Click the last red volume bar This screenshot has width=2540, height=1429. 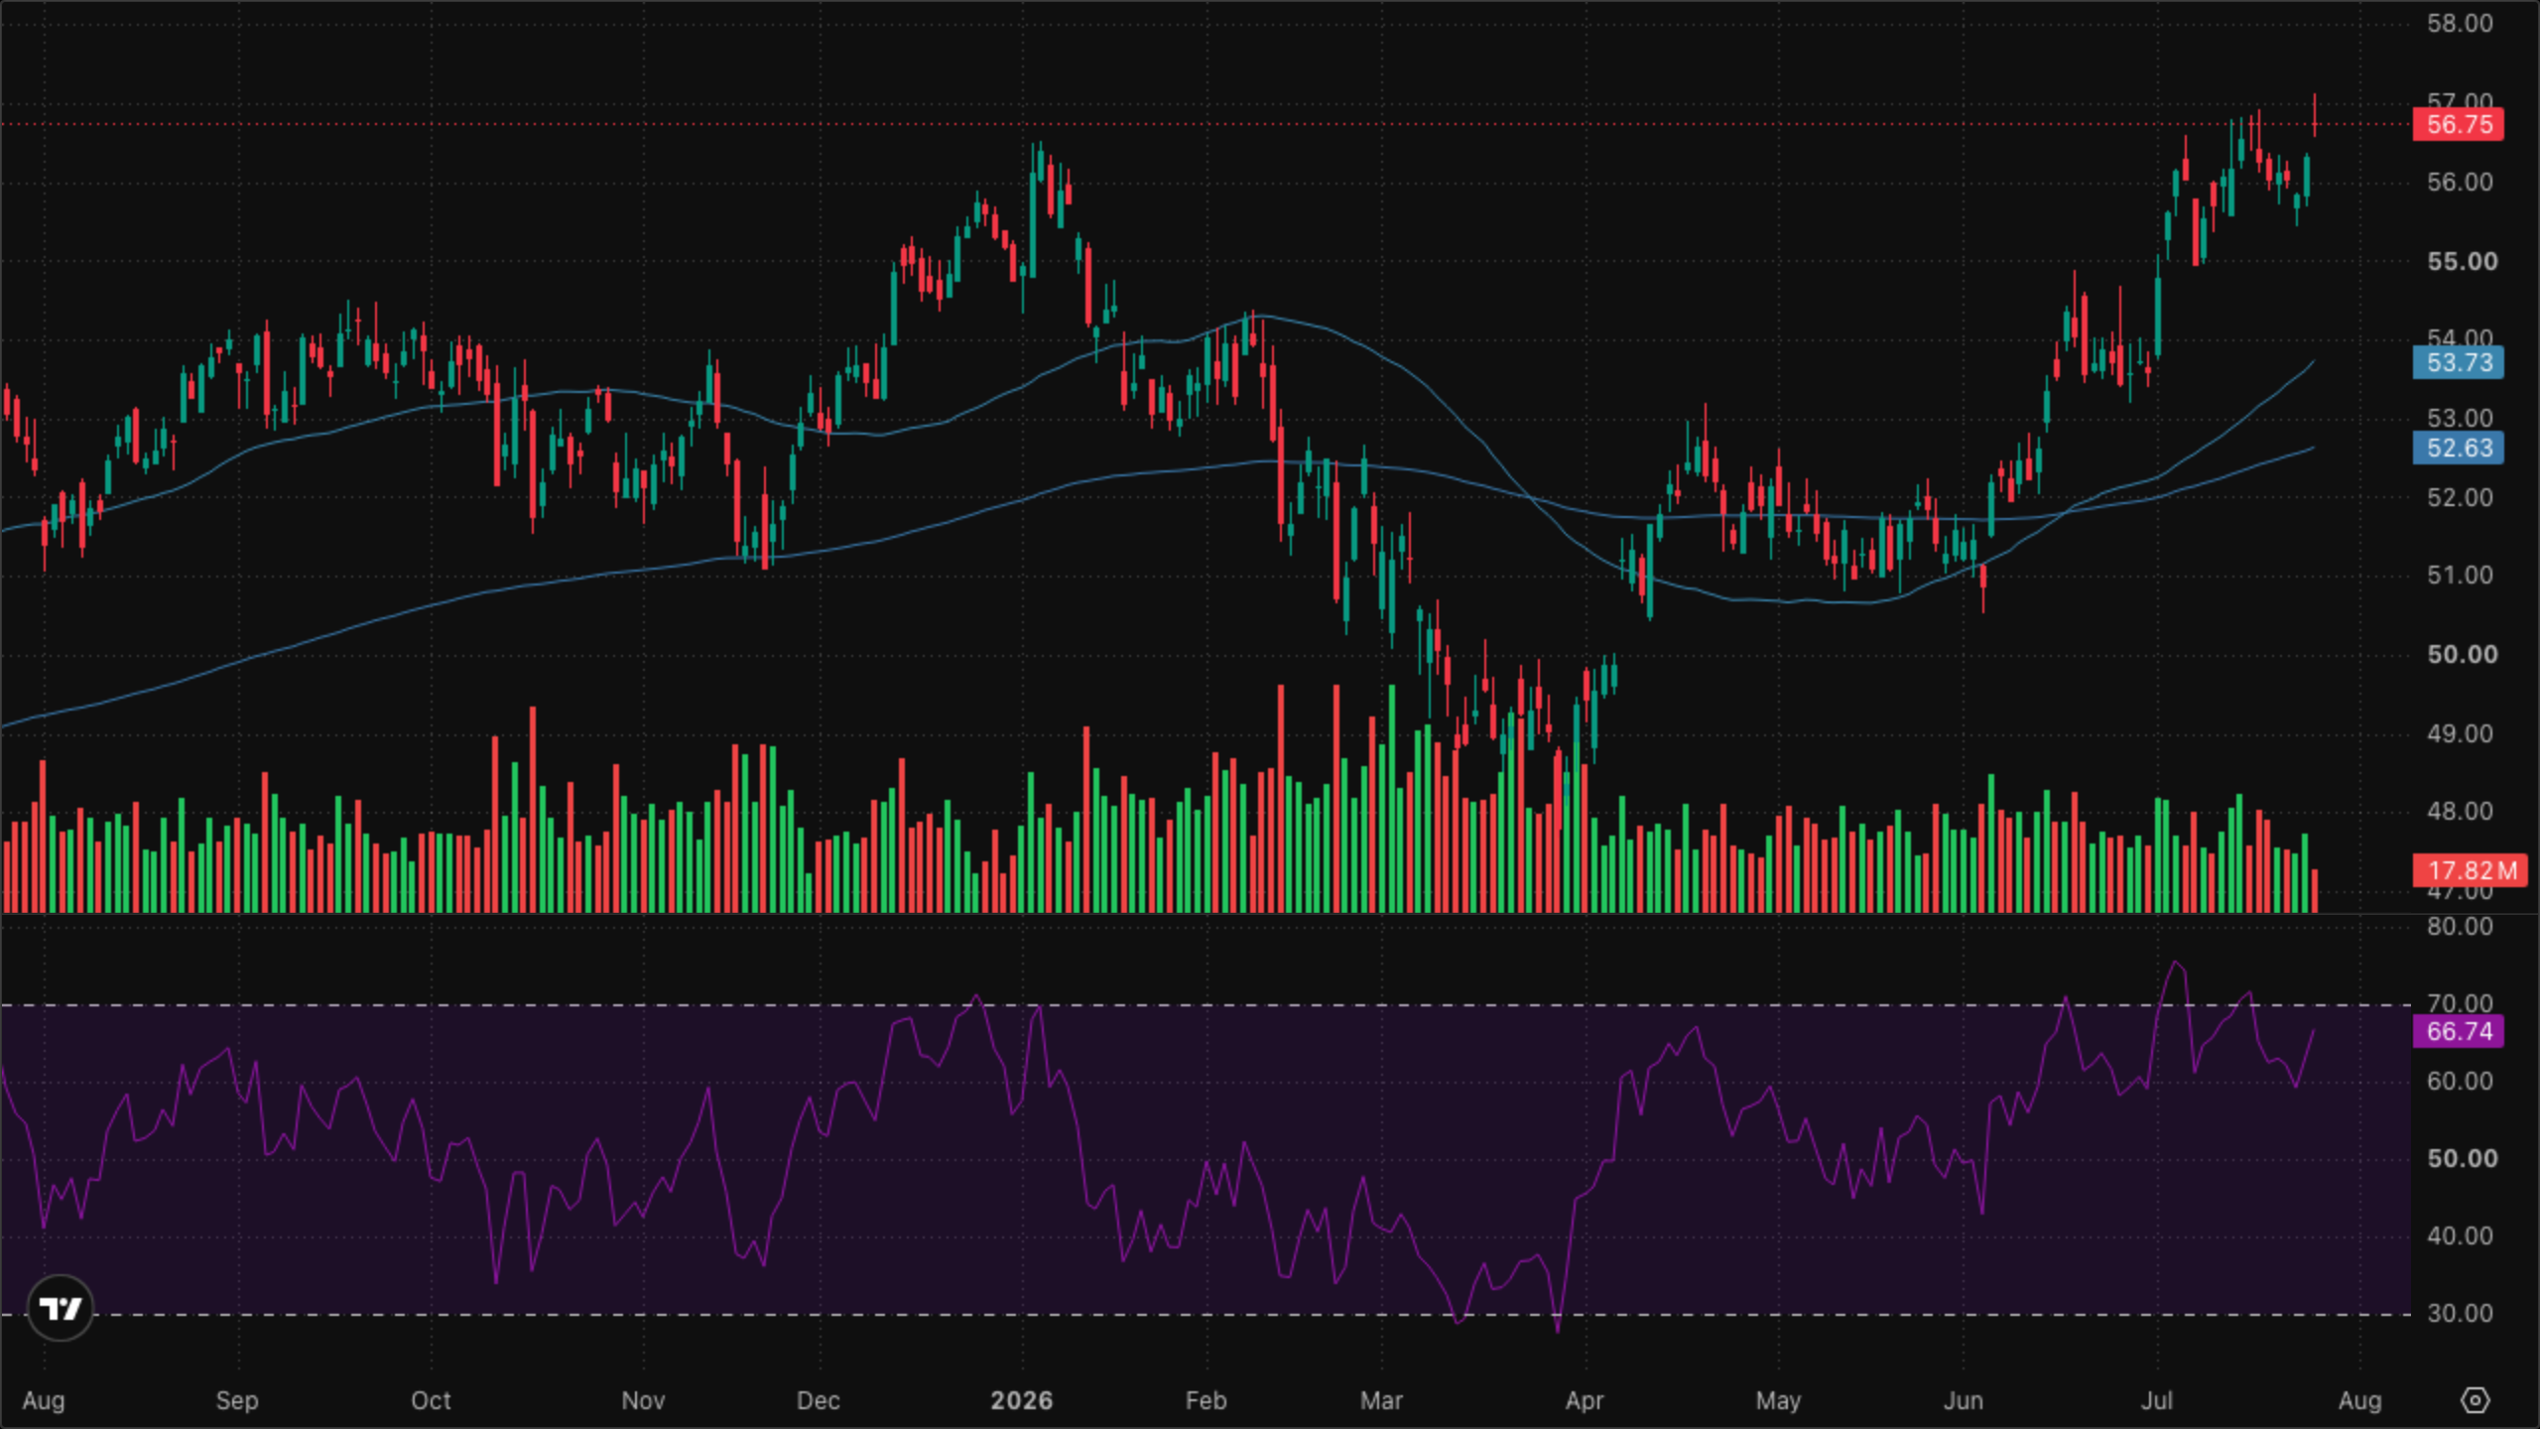tap(2315, 891)
